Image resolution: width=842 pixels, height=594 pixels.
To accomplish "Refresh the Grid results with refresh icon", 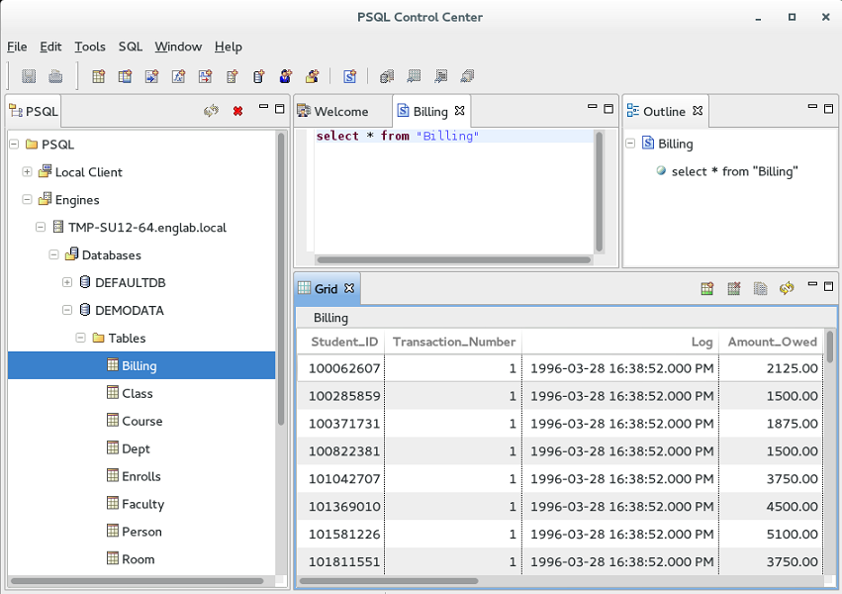I will [787, 288].
